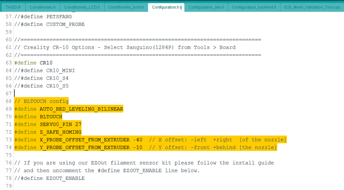
Task: Click the BLTOUCH config comment
Action: [41, 101]
